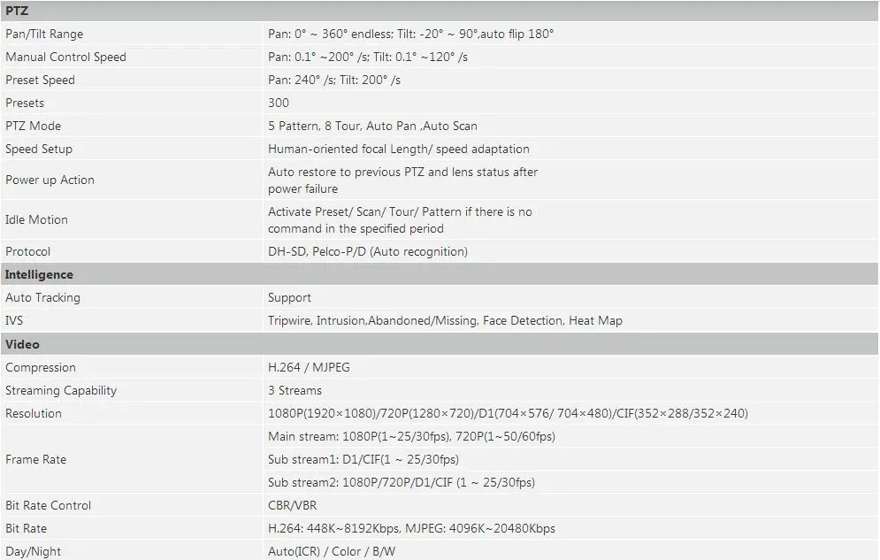This screenshot has height=560, width=880.
Task: Select the Manual Control Speed label
Action: 65,57
